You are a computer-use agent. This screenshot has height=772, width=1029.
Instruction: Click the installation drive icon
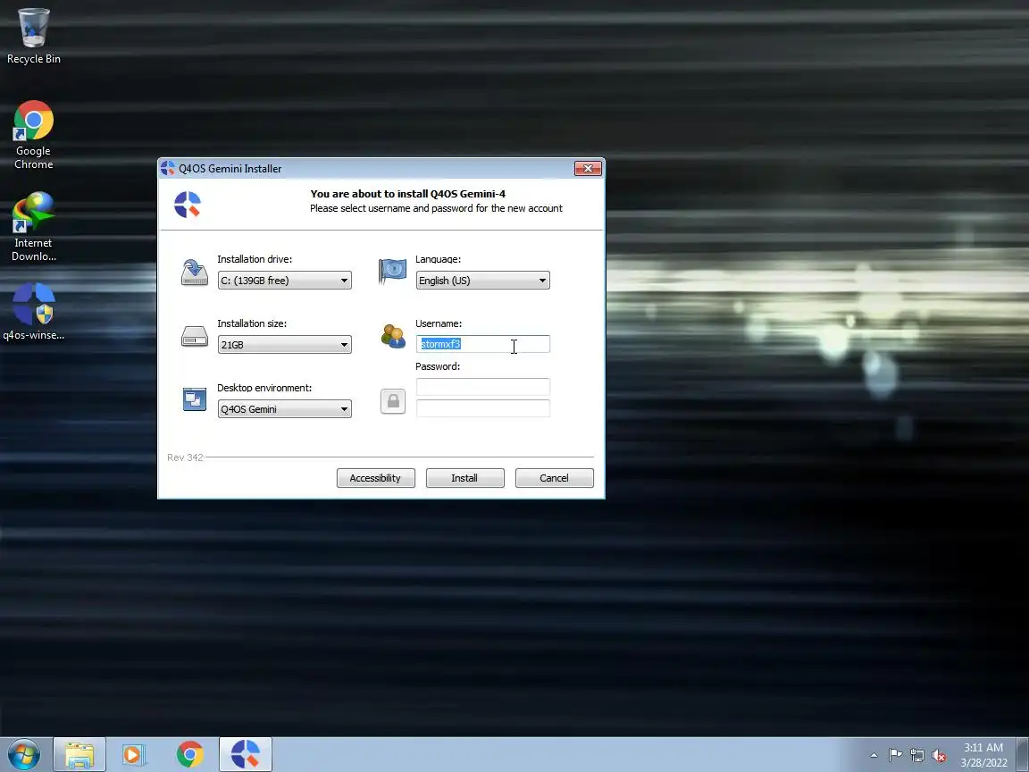click(x=194, y=273)
